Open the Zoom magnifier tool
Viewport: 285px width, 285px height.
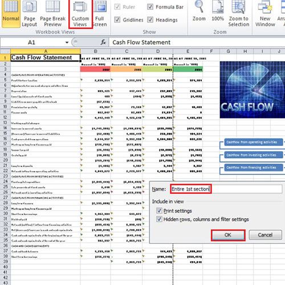click(x=199, y=11)
